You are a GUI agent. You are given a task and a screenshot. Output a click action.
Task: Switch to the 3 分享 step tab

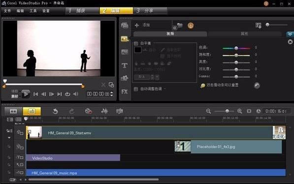150,11
